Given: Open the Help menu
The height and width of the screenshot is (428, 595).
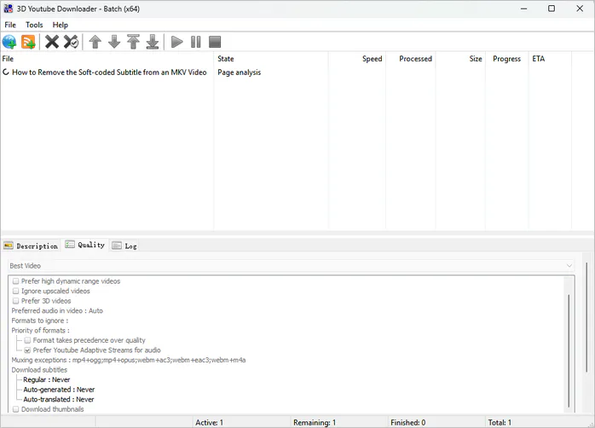Looking at the screenshot, I should click(x=61, y=25).
